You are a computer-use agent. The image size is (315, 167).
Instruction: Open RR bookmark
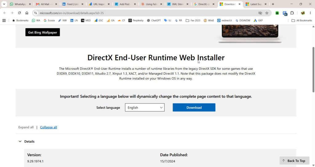point(178,21)
